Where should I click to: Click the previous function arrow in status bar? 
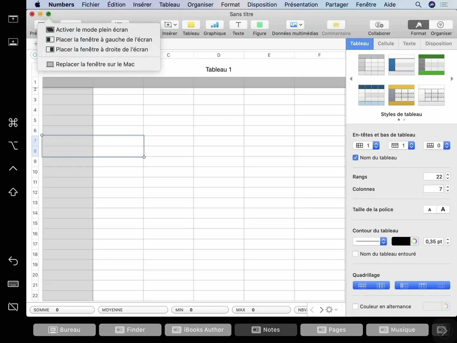pyautogui.click(x=312, y=310)
